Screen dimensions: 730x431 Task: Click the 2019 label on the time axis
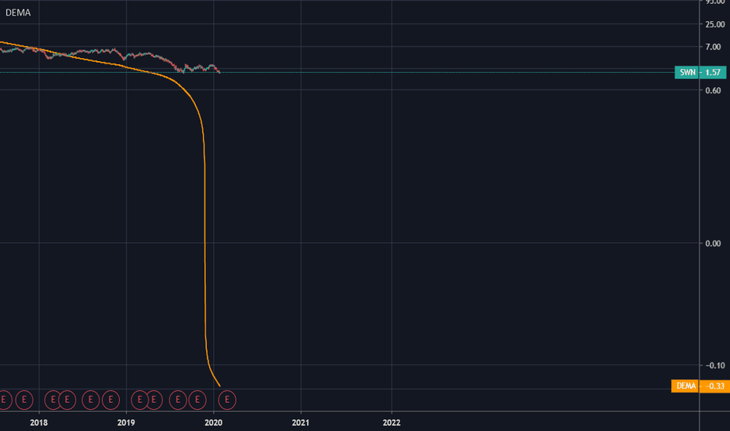coord(126,422)
